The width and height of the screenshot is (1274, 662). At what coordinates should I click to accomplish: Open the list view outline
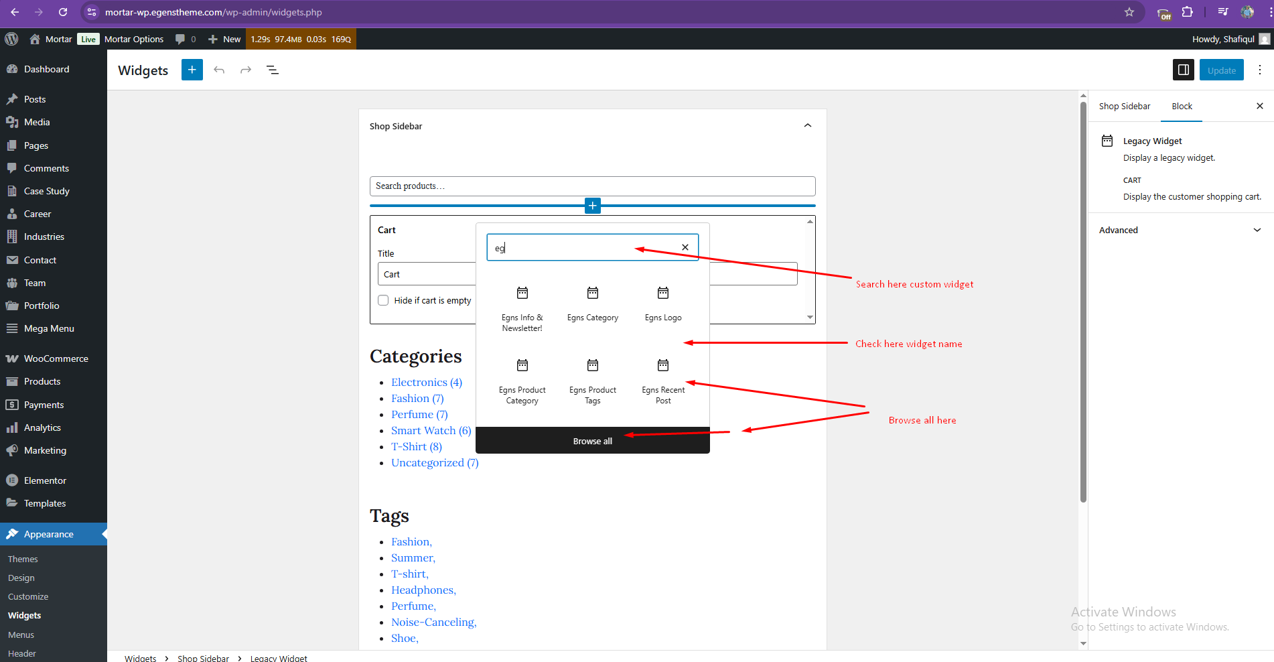click(273, 70)
